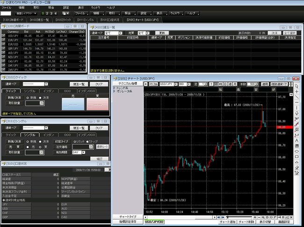Viewport: 304px width, 227px height.
Task: Select the horizontal line drawing tool
Action: 297,102
